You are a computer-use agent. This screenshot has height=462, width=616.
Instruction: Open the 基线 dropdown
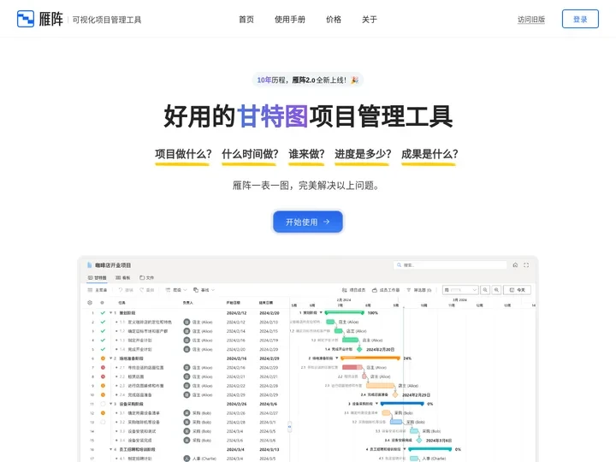(x=204, y=290)
